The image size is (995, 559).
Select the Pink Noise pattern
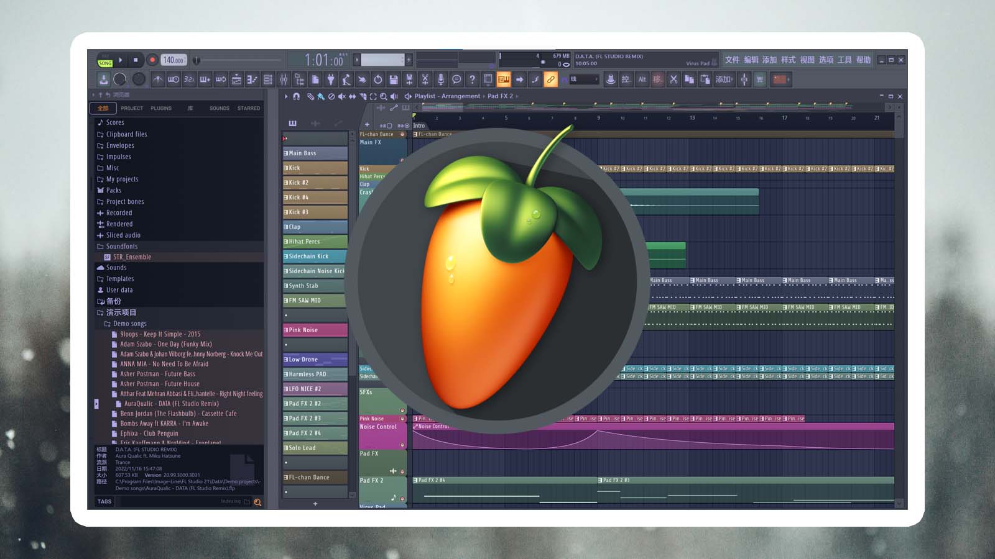315,330
